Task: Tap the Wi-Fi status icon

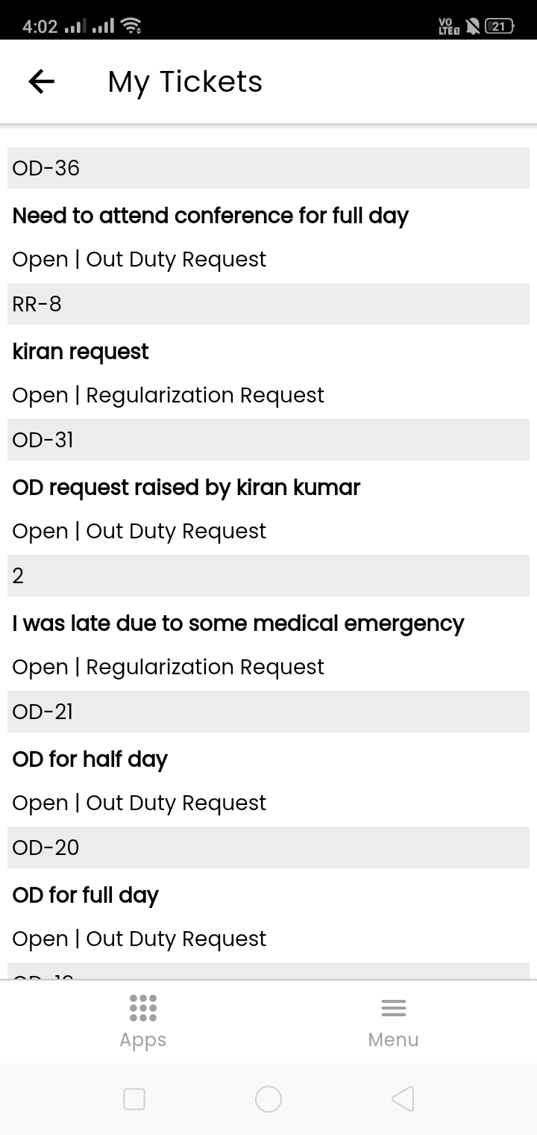Action: tap(131, 26)
